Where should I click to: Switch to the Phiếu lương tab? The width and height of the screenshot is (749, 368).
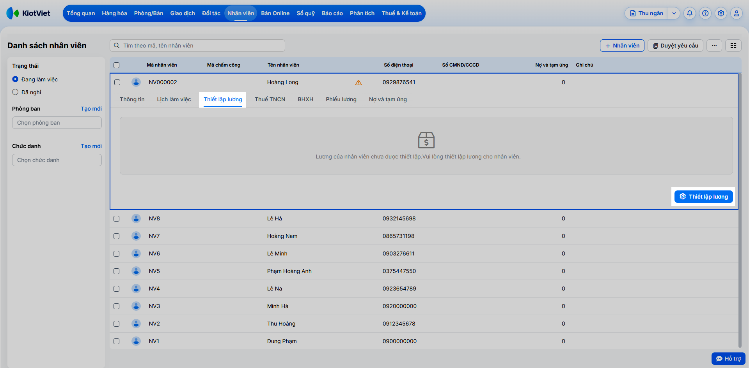[341, 99]
